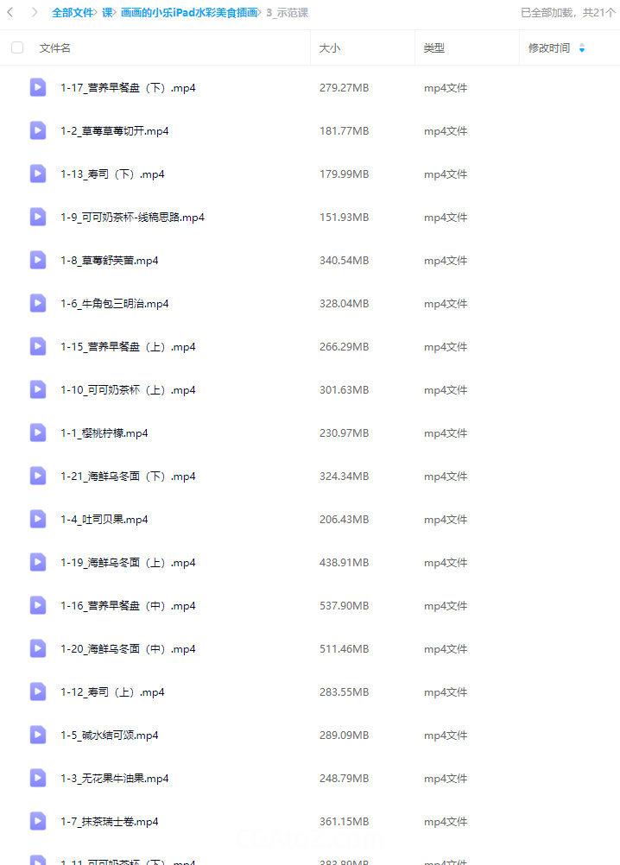Open file 1-6_牛角包三明治.mp4
The width and height of the screenshot is (620, 865).
[115, 303]
